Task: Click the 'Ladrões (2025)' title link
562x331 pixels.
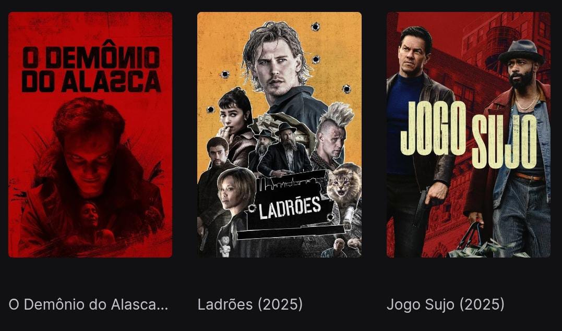Action: pyautogui.click(x=250, y=304)
